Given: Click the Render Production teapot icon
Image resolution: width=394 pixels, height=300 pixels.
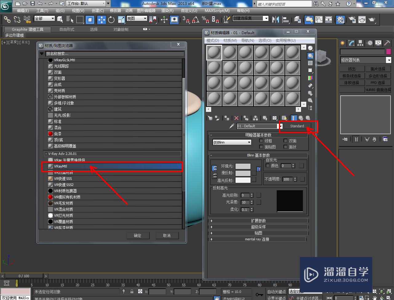Looking at the screenshot, I should [x=372, y=19].
